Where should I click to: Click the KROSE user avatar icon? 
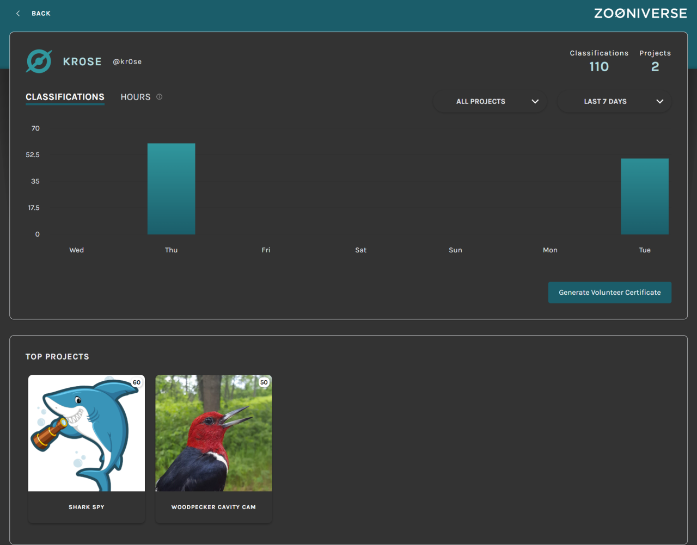pos(39,61)
